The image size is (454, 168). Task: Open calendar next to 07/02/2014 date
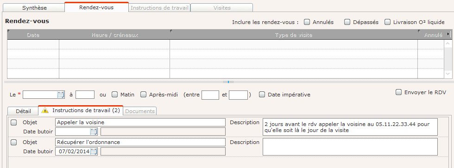94,151
